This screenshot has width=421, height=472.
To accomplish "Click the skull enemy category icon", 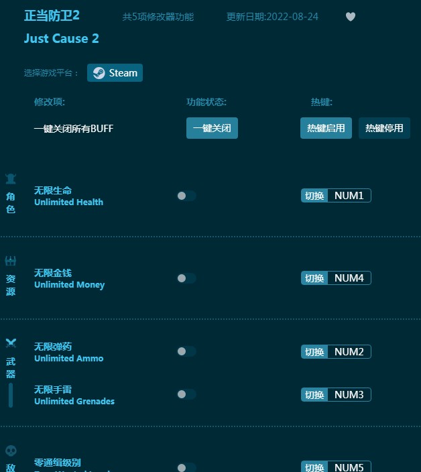I will pos(11,451).
